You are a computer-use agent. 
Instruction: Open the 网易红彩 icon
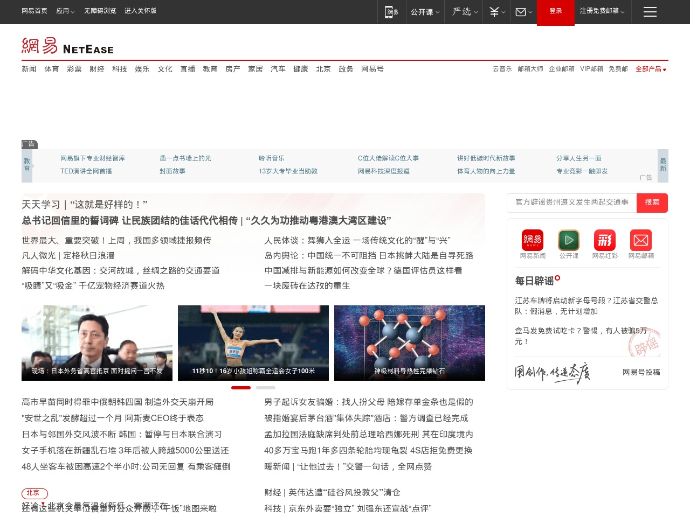605,240
